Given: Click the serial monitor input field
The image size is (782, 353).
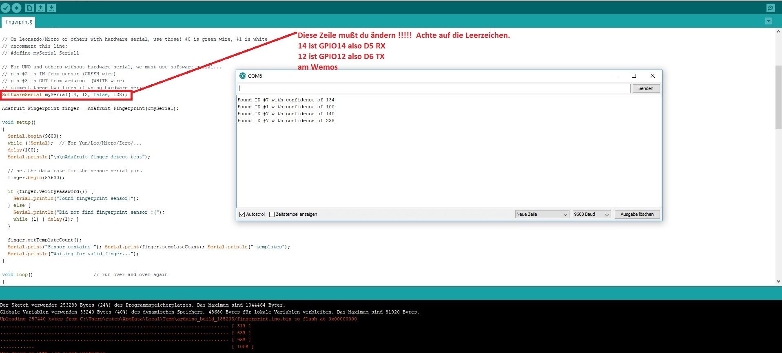Looking at the screenshot, I should click(434, 88).
